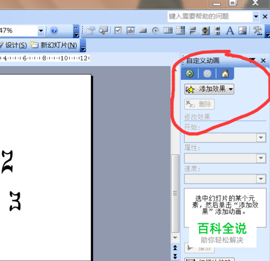Viewport: 270px width, 261px height.
Task: Insert a Command Button control
Action: coord(143,31)
